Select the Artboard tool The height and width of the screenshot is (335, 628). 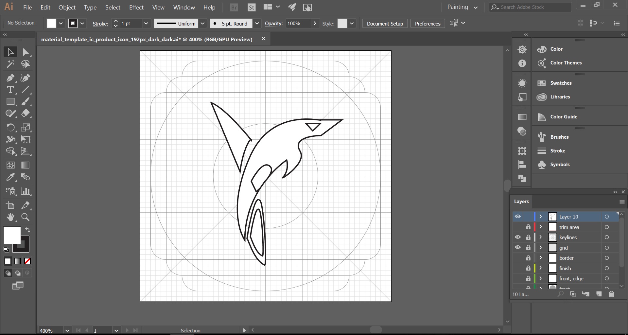coord(10,205)
